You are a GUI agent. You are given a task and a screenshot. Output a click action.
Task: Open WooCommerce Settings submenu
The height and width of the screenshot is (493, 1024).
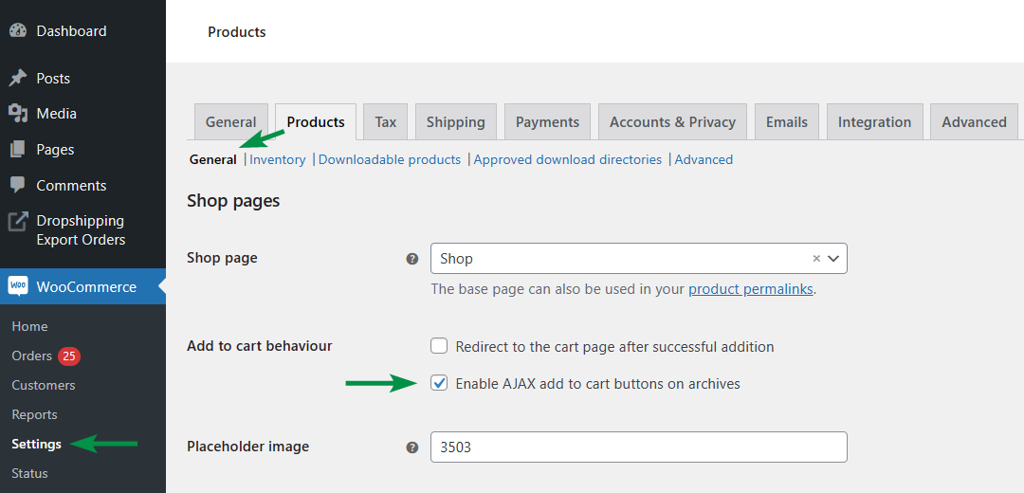tap(37, 444)
